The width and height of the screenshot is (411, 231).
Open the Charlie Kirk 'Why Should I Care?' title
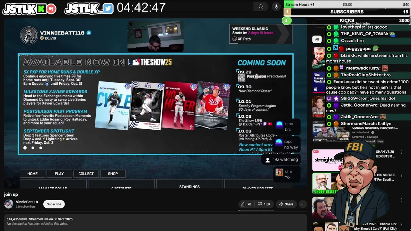pos(374,226)
